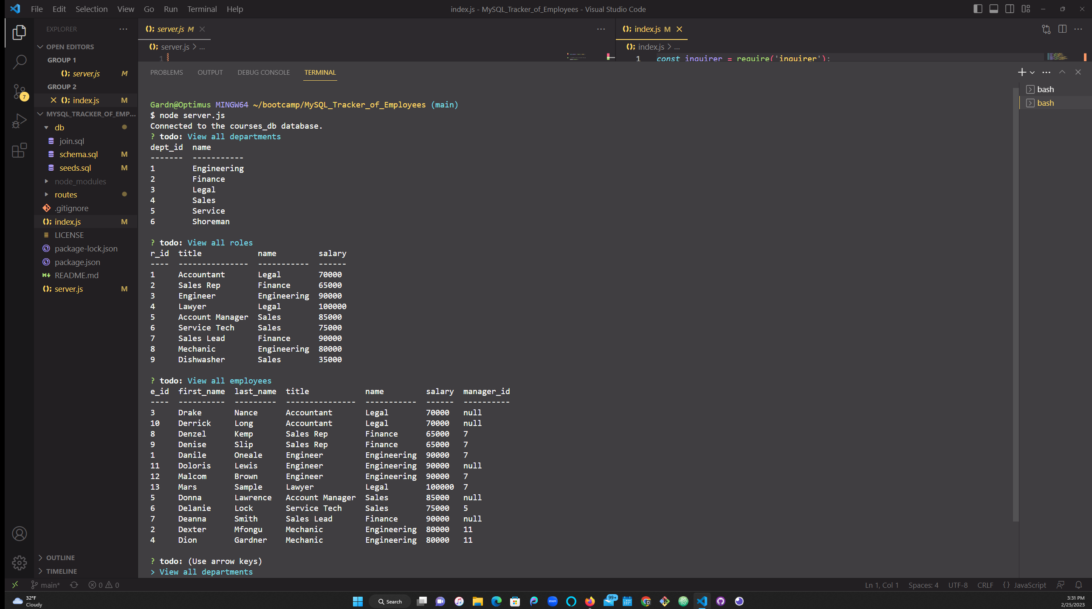
Task: Open the Run and Debug view
Action: coord(19,121)
